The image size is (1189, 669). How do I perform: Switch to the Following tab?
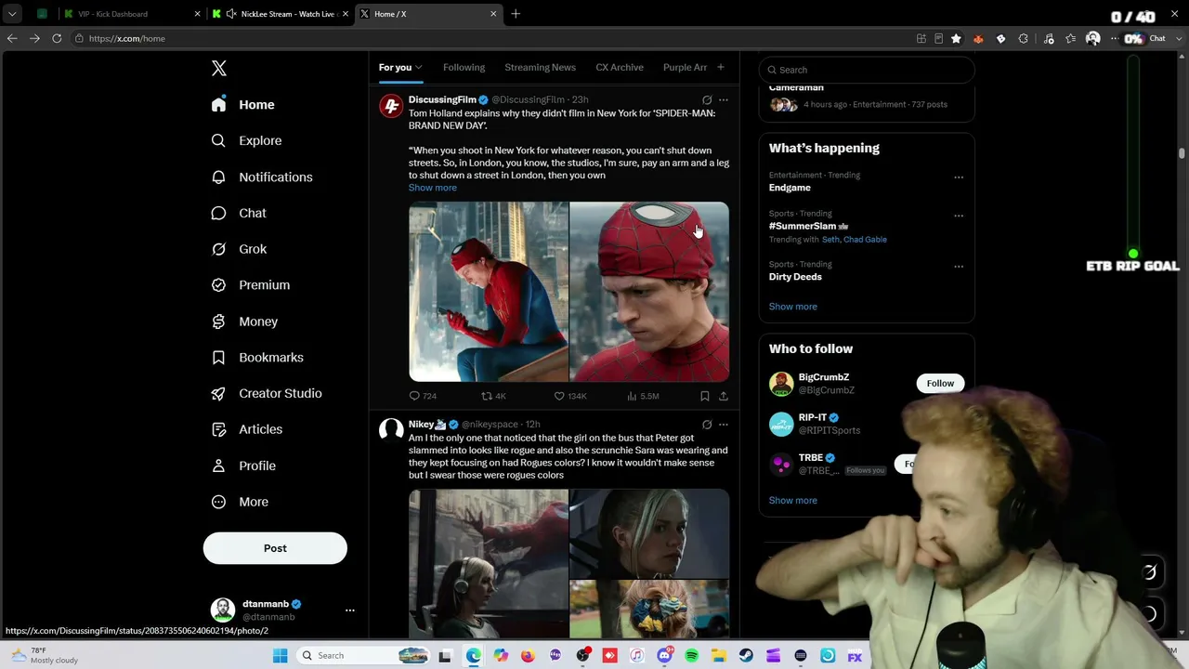(464, 67)
